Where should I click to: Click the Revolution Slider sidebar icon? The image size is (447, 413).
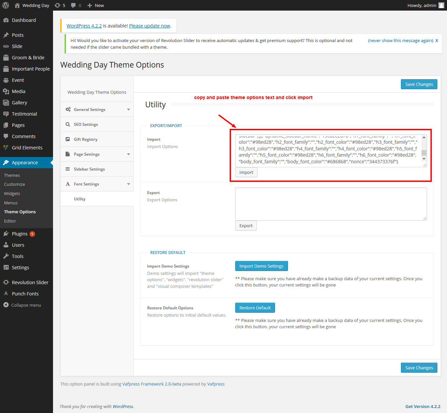[6, 283]
